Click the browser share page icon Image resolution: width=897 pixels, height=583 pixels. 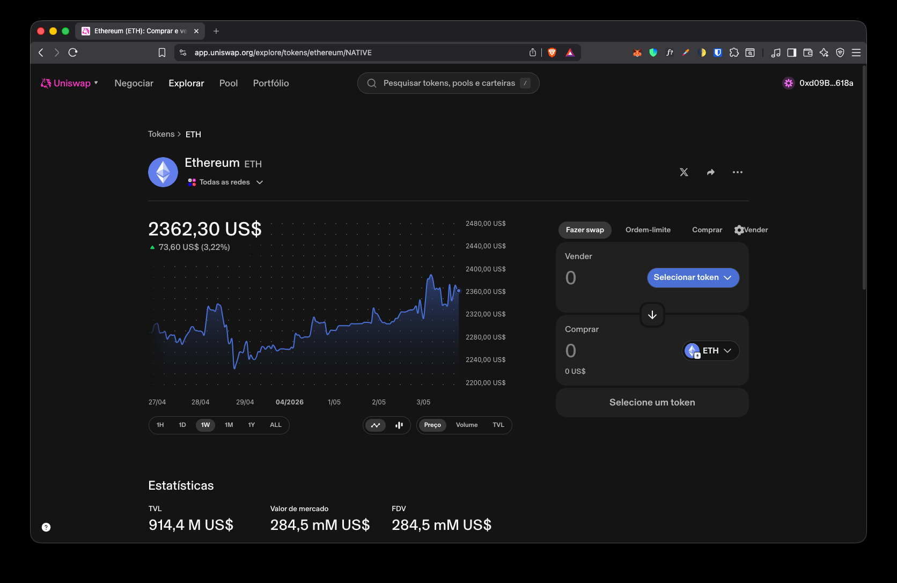[x=533, y=53]
